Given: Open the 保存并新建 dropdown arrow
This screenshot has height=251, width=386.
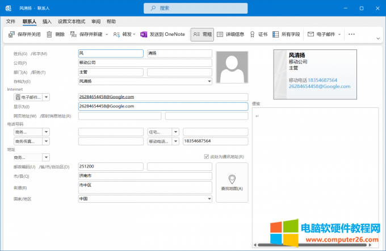Looking at the screenshot, I should coord(107,34).
